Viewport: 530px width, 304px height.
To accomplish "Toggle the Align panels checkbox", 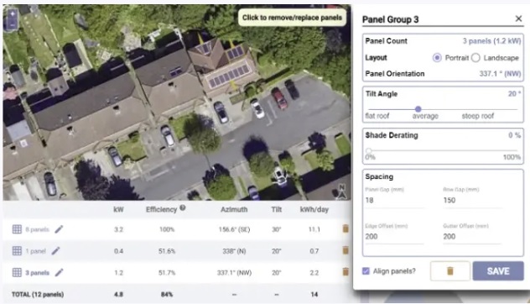I will 366,271.
